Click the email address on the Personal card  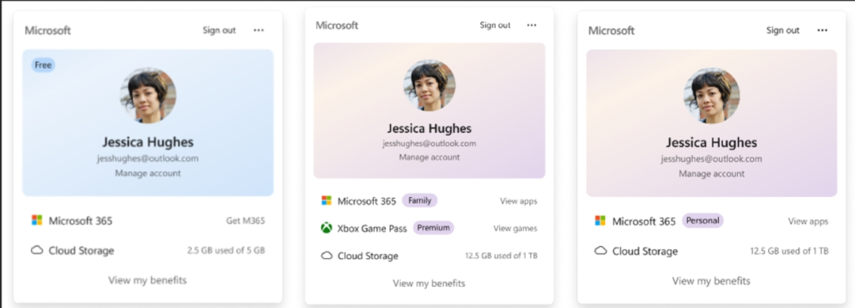click(711, 159)
